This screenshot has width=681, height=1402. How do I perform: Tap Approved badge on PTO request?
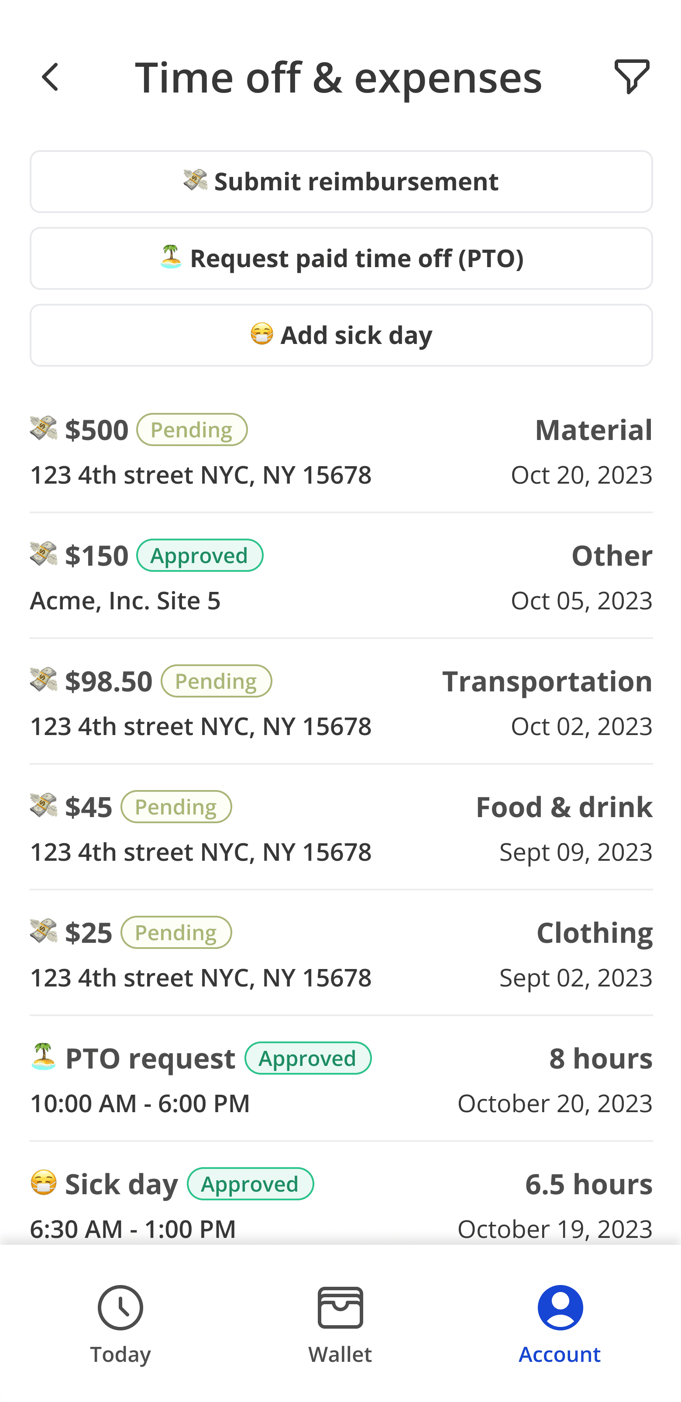308,1058
